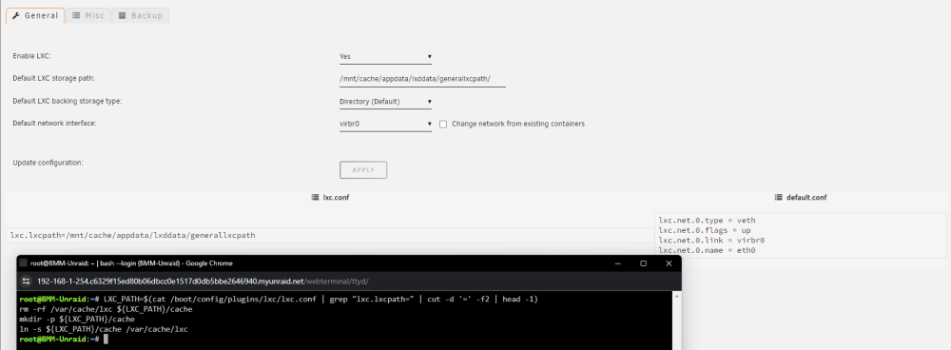Screen dimensions: 951x350
Task: Click the 'mkdir -p ${LXC_PATH}/cache' terminal line
Action: click(x=77, y=319)
